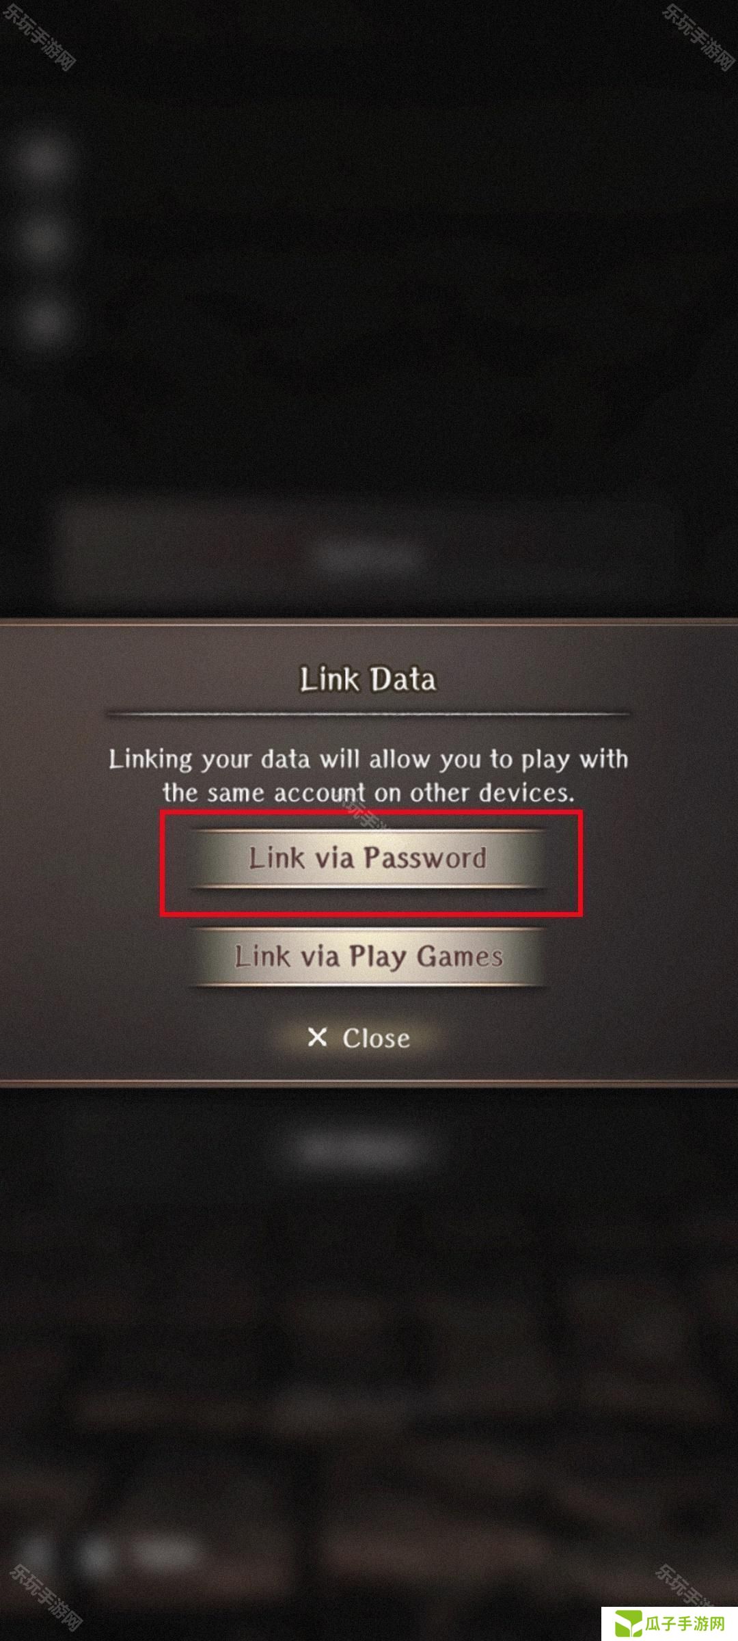This screenshot has height=1641, width=738.
Task: Tap the X icon beside Close
Action: [317, 1037]
